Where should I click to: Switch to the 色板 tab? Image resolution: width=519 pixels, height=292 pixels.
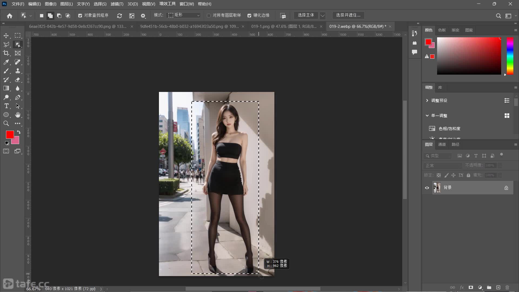pyautogui.click(x=442, y=30)
